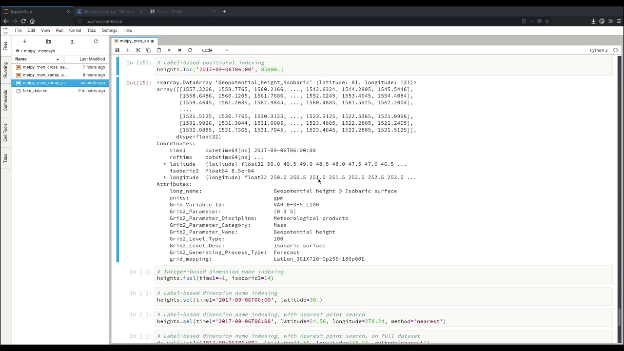624x351 pixels.
Task: Create a new folder in file browser
Action: click(48, 41)
